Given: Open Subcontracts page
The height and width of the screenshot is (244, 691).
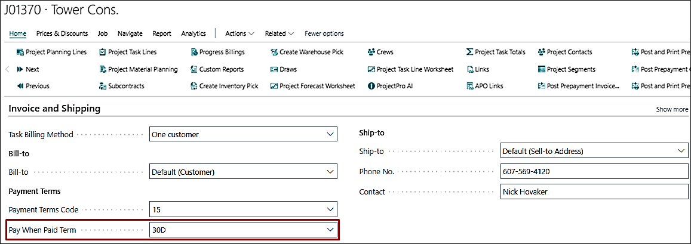Looking at the screenshot, I should (x=122, y=86).
